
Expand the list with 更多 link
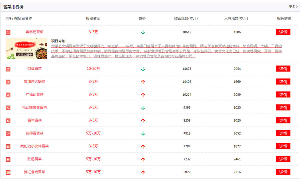tap(293, 7)
